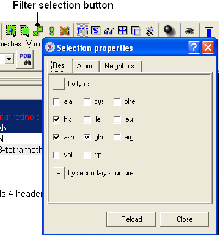
Task: Click the help question mark in dialog title
Action: click(x=193, y=48)
